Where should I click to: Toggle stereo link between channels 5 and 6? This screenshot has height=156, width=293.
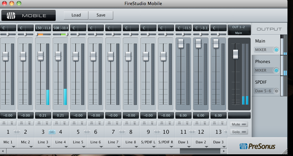(87, 132)
